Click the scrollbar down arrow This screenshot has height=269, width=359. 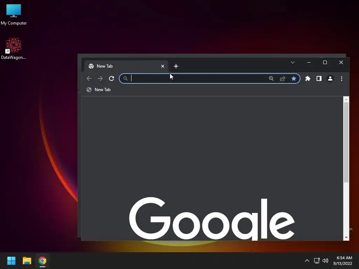coord(346,237)
